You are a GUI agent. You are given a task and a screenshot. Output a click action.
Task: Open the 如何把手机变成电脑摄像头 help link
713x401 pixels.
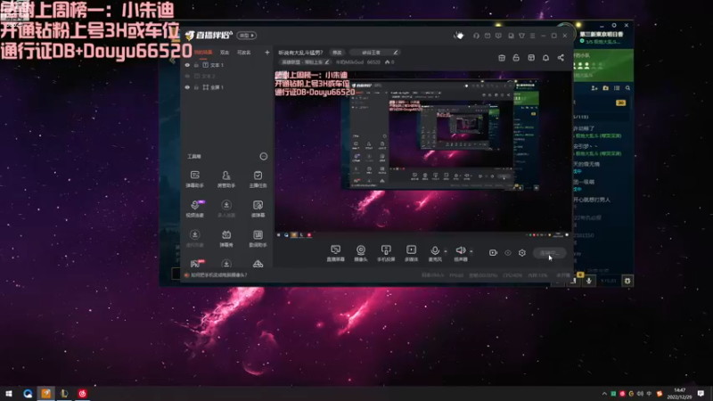tap(218, 275)
